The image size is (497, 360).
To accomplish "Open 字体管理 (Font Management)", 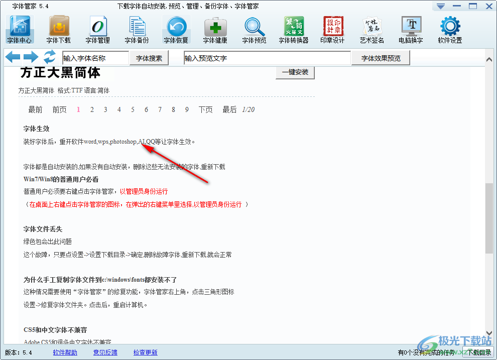I will click(x=97, y=29).
